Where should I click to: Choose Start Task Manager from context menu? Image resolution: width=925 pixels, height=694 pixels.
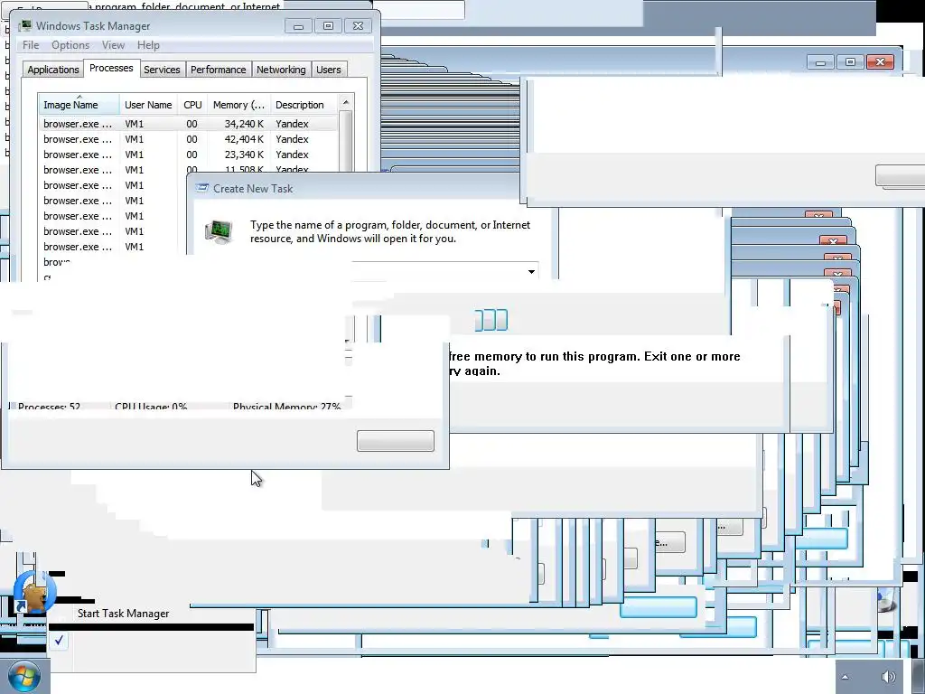click(x=123, y=614)
